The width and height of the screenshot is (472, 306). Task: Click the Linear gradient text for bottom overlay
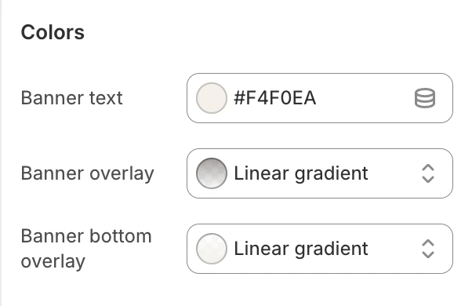[301, 249]
